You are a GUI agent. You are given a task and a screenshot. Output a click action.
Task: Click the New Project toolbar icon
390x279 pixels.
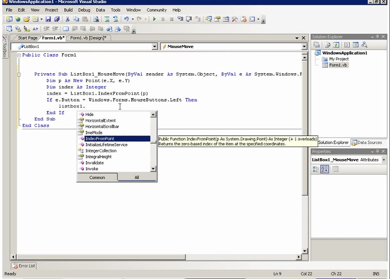click(9, 19)
